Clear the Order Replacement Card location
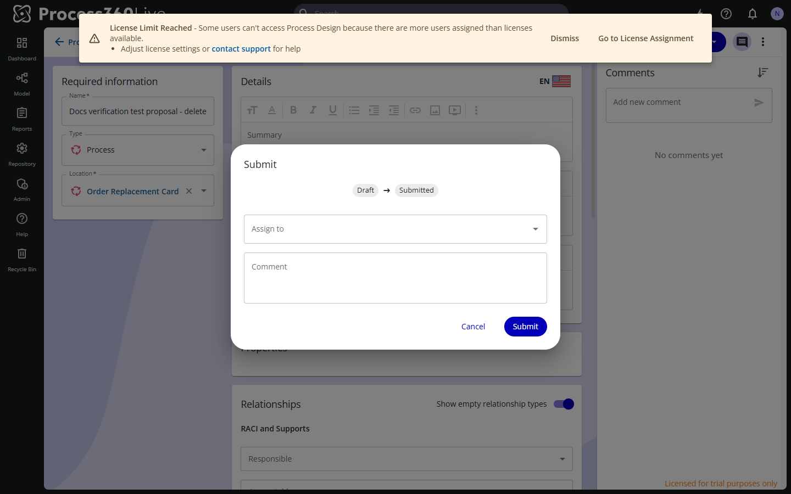This screenshot has height=494, width=791. 189,191
